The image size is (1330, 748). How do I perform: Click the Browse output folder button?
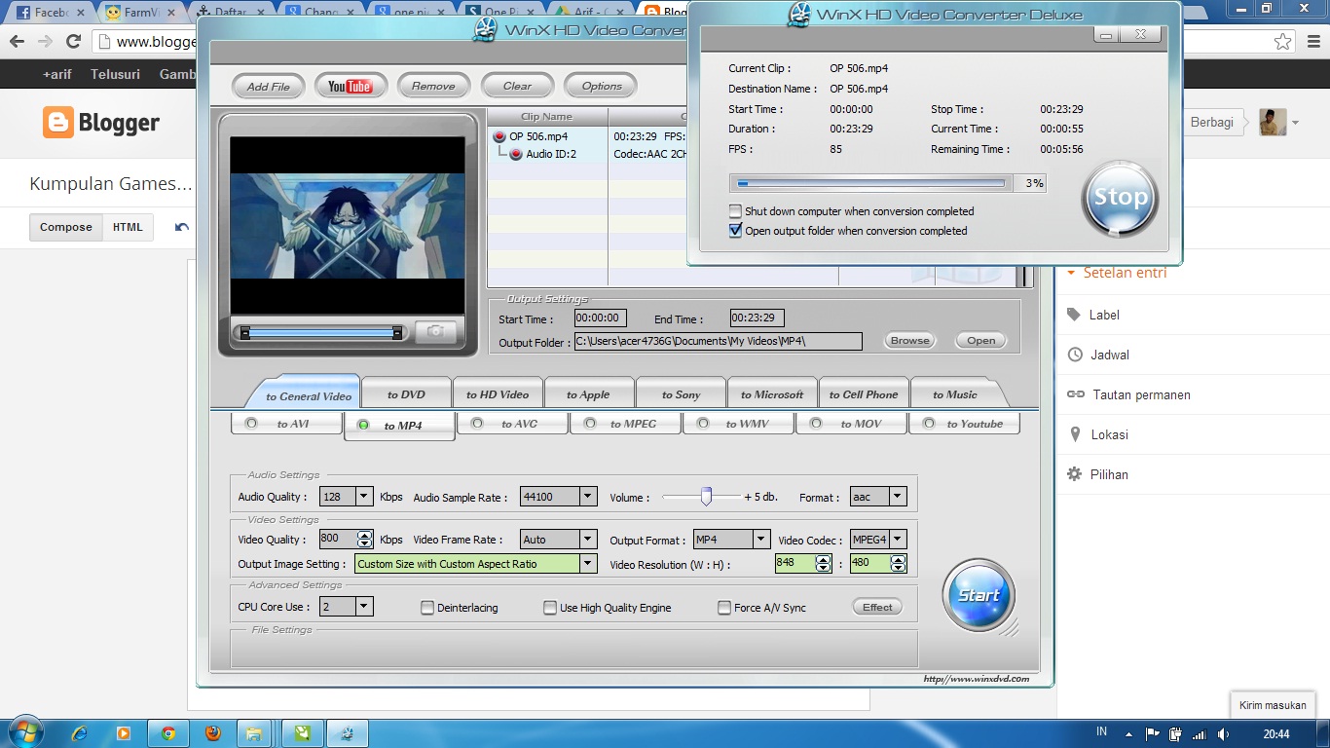point(909,340)
